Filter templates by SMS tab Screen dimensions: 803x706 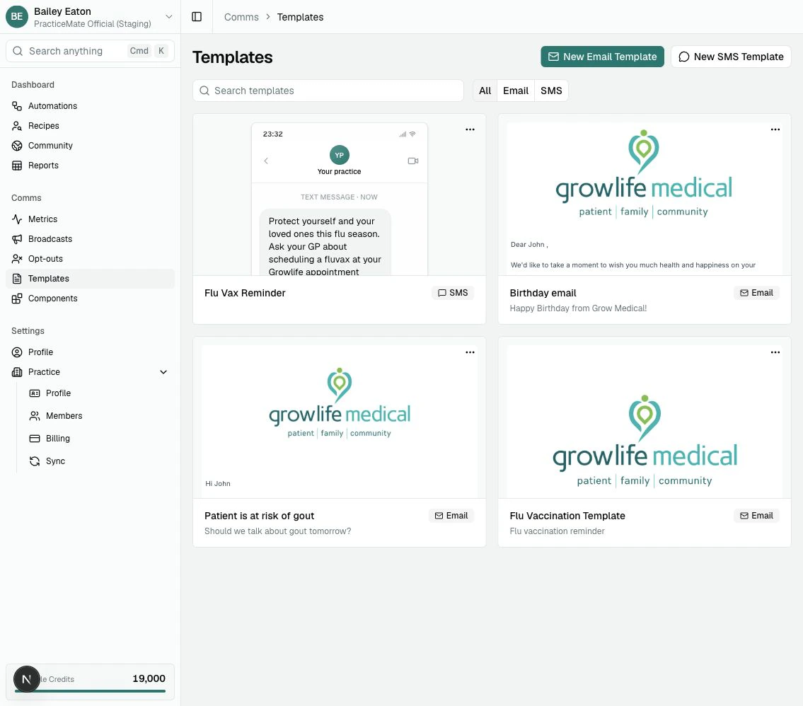551,91
